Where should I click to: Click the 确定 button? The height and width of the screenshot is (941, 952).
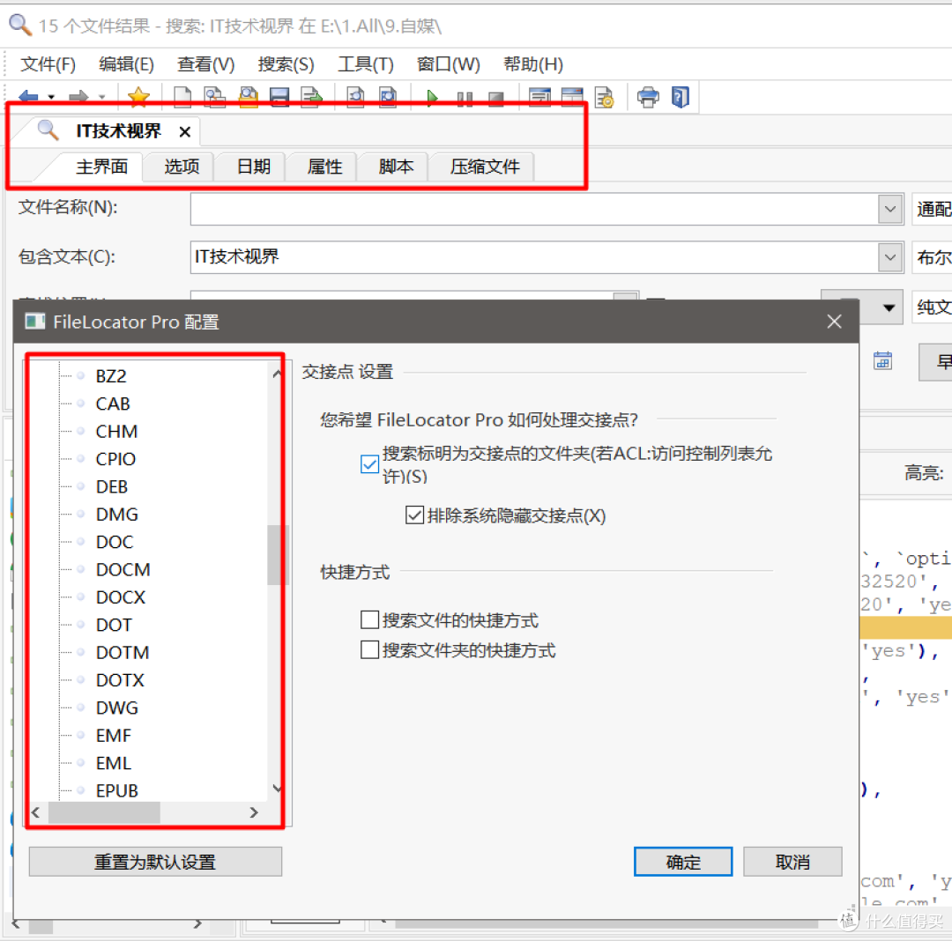coord(683,862)
